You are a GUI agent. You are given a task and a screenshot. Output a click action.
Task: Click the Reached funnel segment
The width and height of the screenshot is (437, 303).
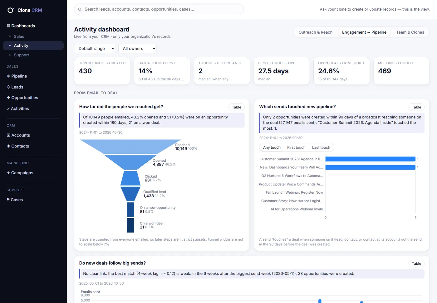130,147
